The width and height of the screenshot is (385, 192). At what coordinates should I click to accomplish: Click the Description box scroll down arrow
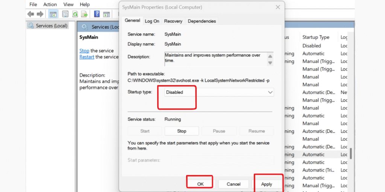pos(270,63)
